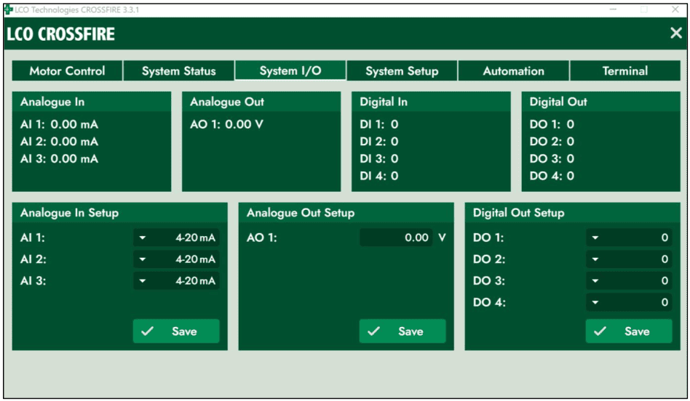Expand the DO 2 setup dropdown
The width and height of the screenshot is (690, 401).
(629, 259)
